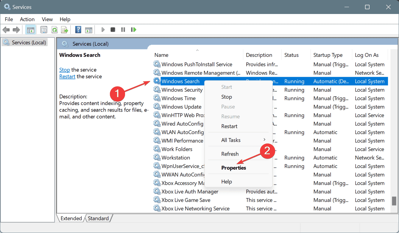Choose Properties in the context menu
Image resolution: width=399 pixels, height=233 pixels.
pyautogui.click(x=238, y=168)
